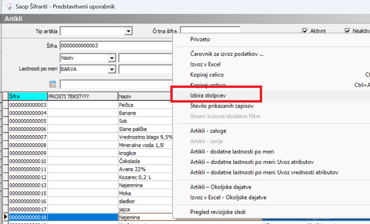Image resolution: width=370 pixels, height=224 pixels.
Task: Open Čarovnik za izvoz podatkov
Action: tap(227, 54)
